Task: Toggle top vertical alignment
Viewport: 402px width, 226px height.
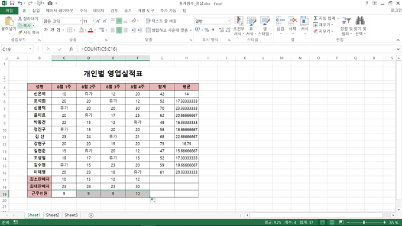Action: (x=113, y=21)
